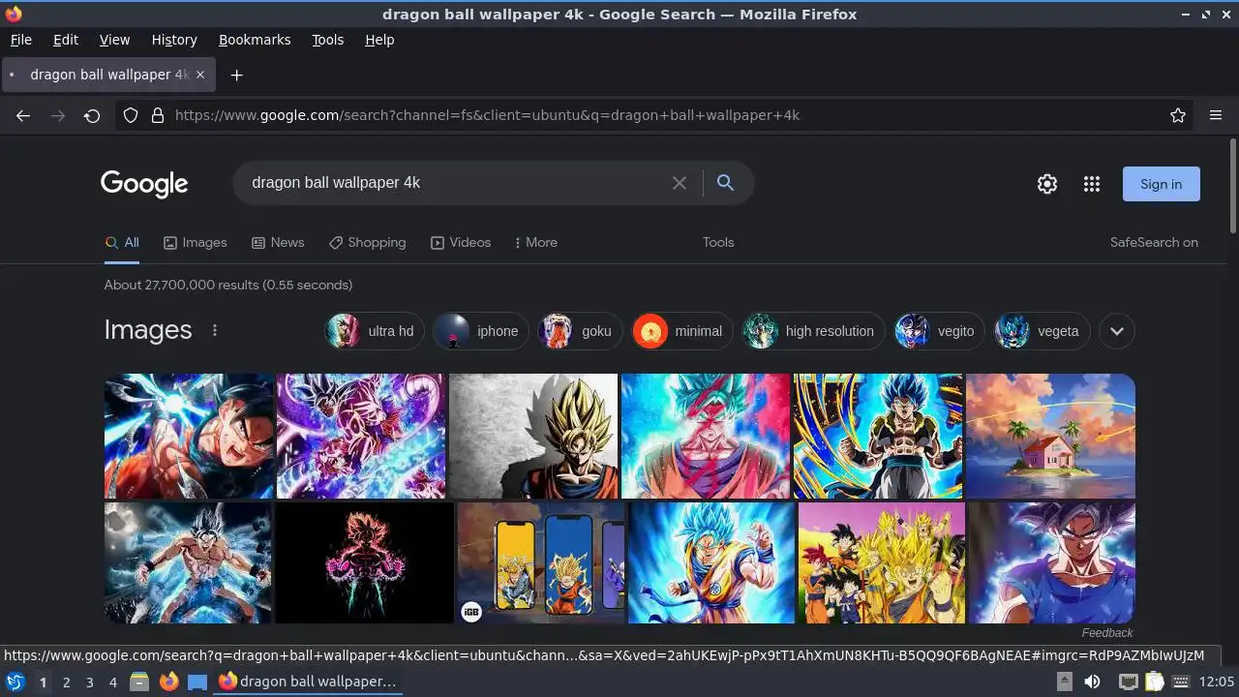This screenshot has height=697, width=1239.
Task: Click the Feedback link below images
Action: 1107,633
